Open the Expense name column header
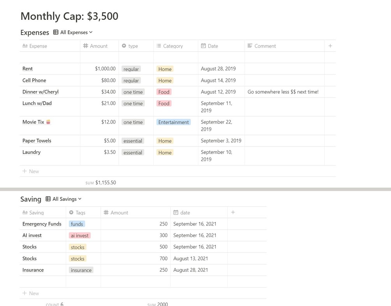This screenshot has width=391, height=306. [38, 46]
